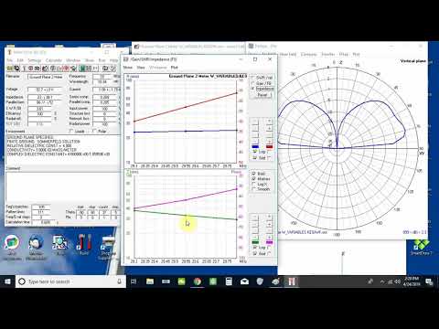Open Settings menu in main 4nec2 window
439x329 pixels.
click(x=35, y=60)
